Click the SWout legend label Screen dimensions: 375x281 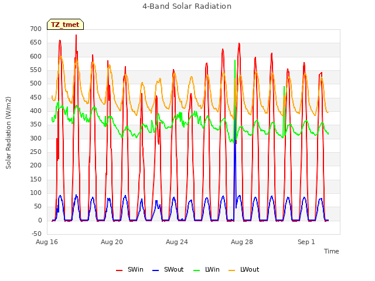tap(173, 269)
